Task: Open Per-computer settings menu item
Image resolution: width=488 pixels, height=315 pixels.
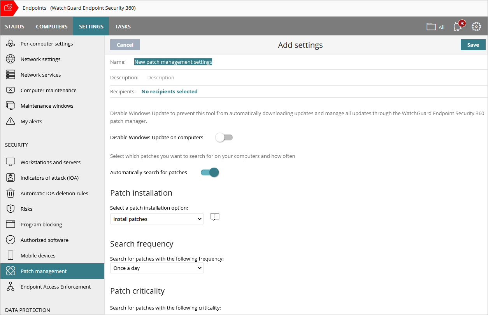Action: (x=52, y=44)
